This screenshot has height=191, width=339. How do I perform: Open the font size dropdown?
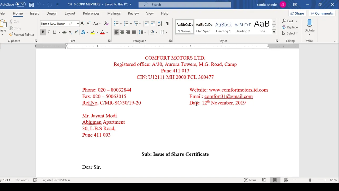(x=78, y=24)
